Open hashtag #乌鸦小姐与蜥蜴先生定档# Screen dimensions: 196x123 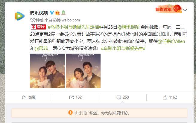(75, 27)
